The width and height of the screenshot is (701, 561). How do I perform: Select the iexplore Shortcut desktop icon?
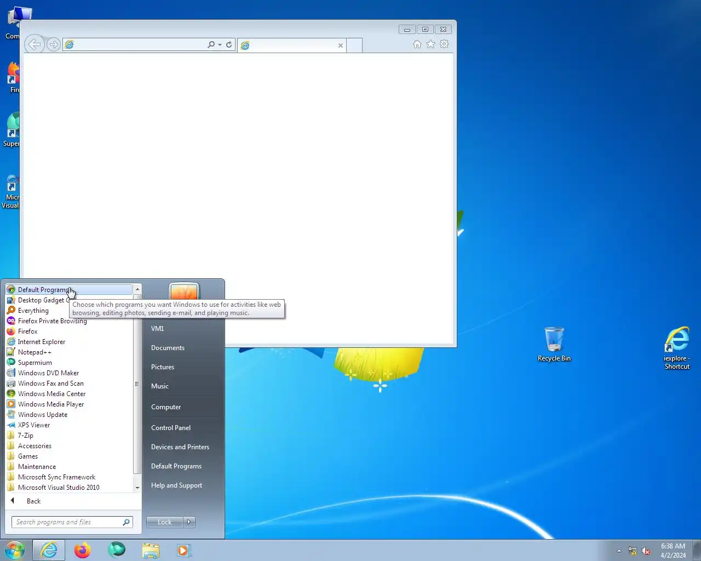coord(677,348)
